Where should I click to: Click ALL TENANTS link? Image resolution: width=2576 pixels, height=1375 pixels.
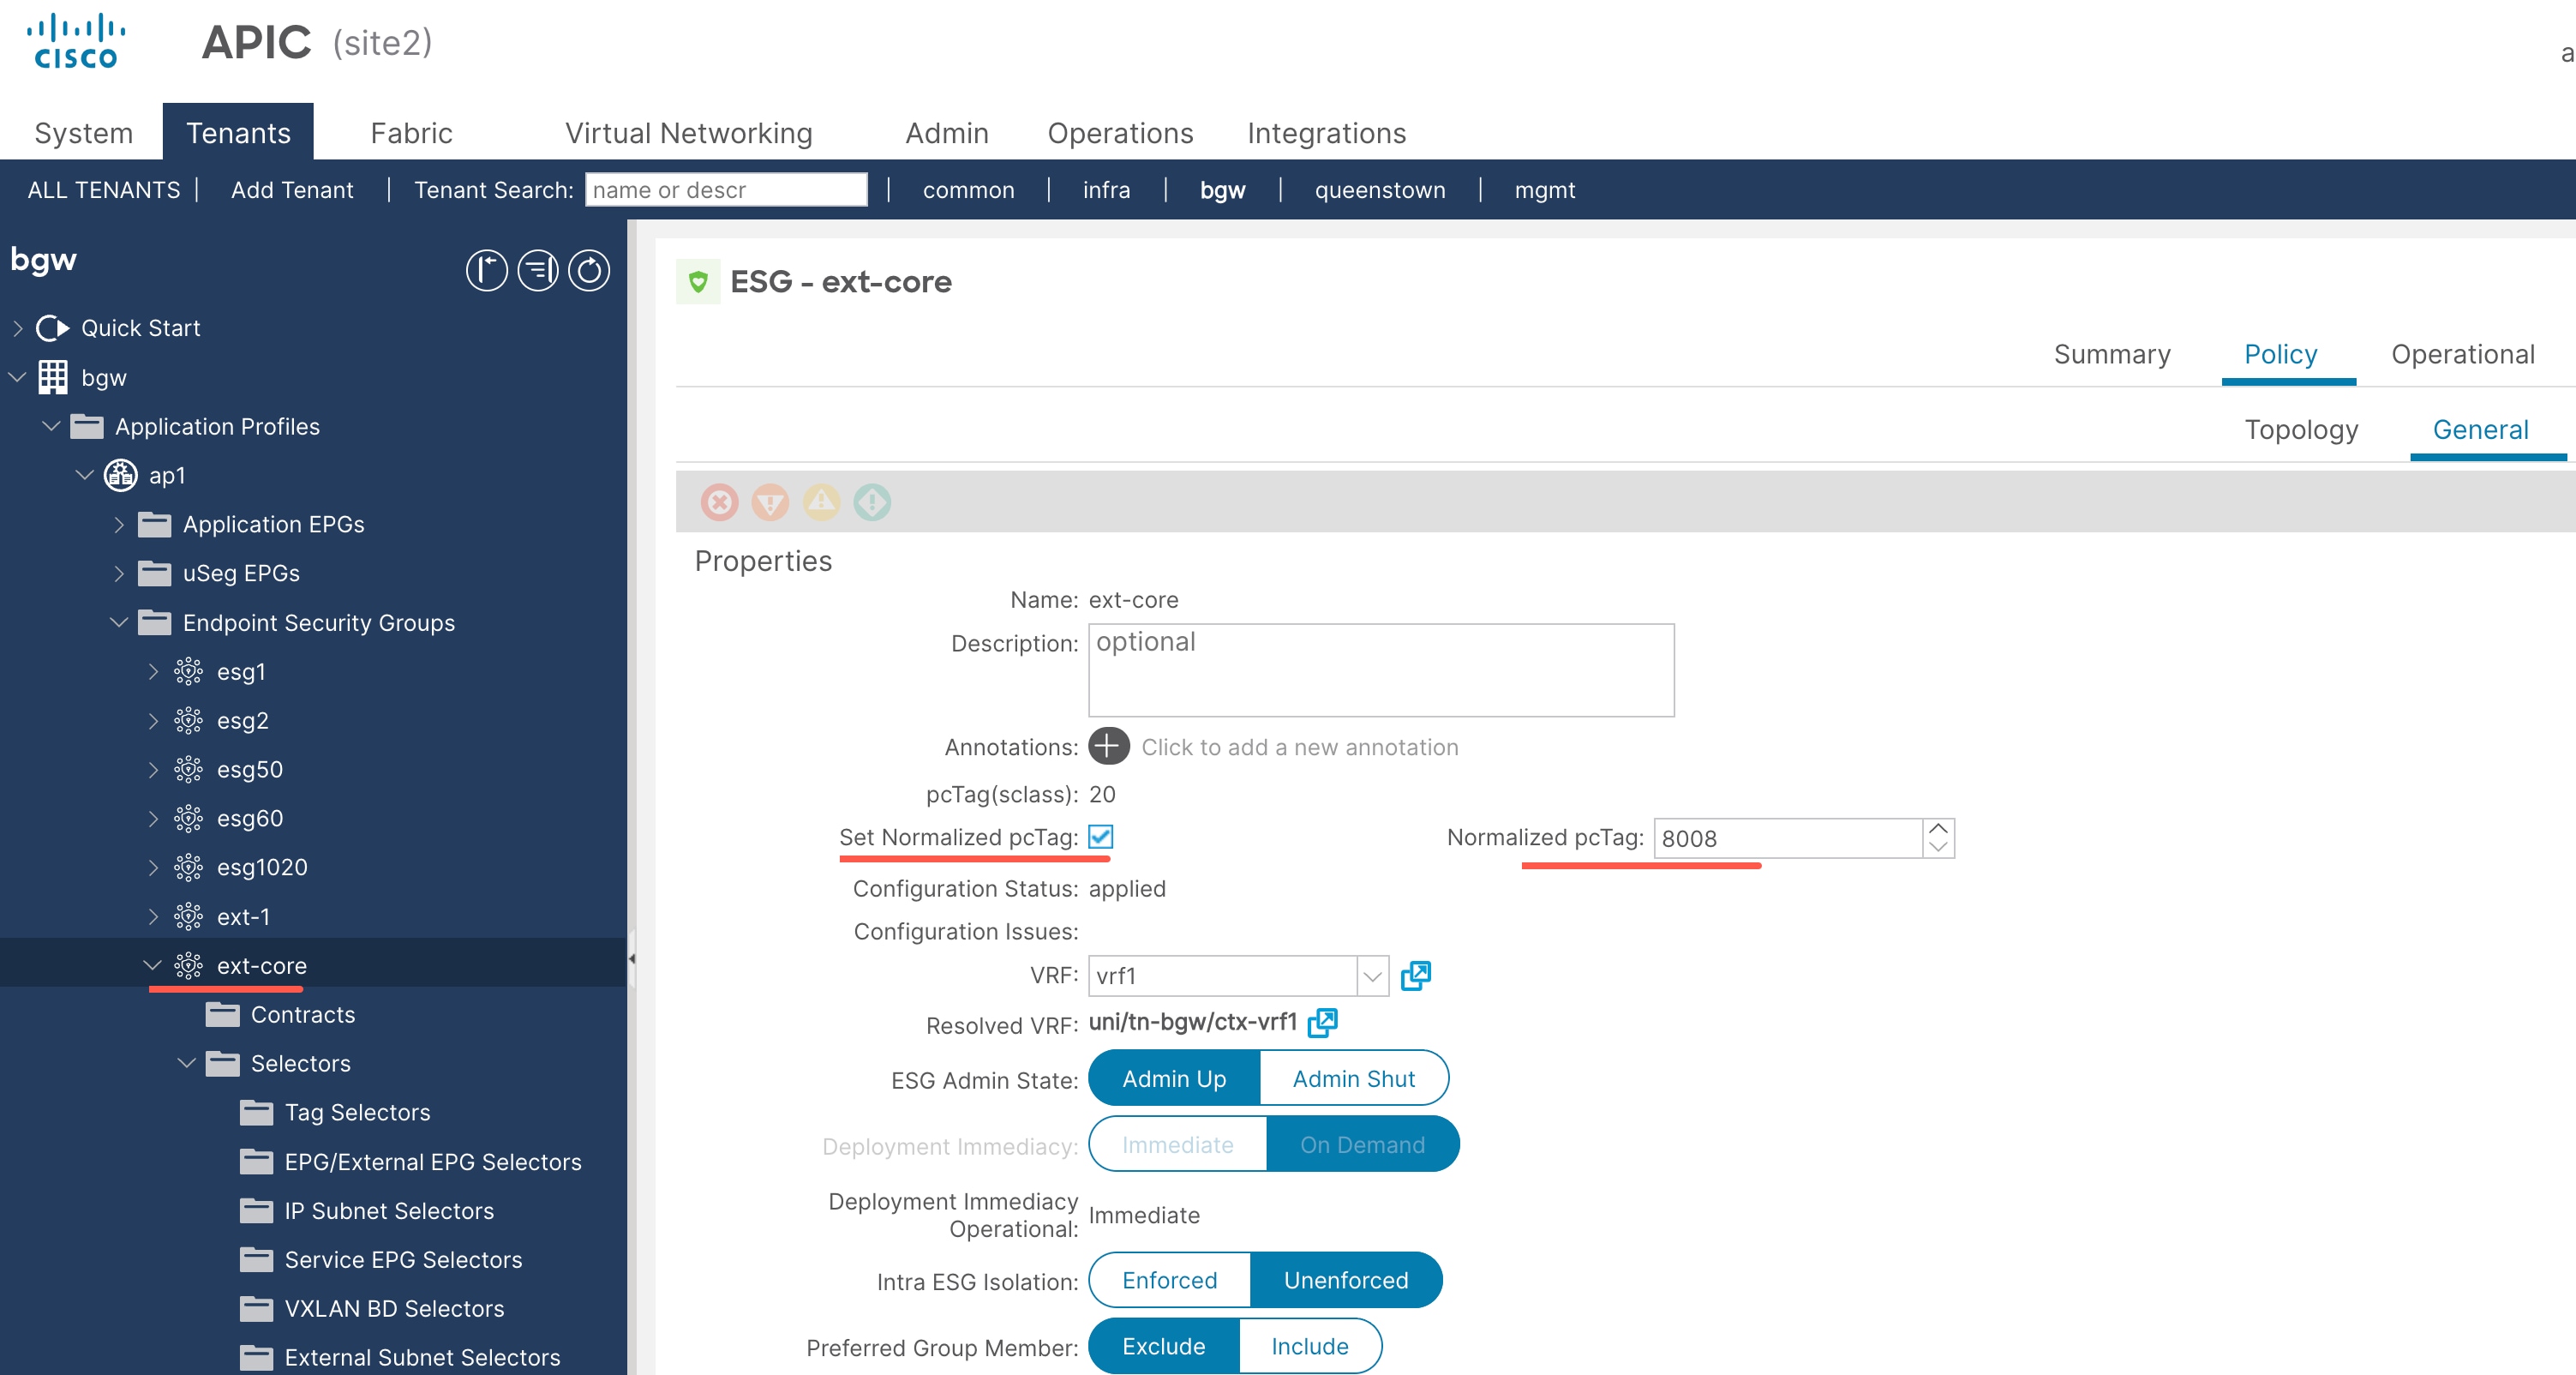[104, 190]
